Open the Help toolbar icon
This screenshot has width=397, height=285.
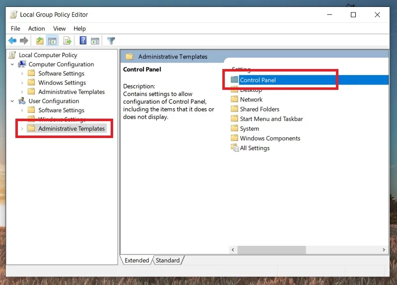point(83,41)
